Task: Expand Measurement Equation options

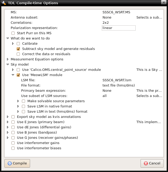Action: coord(8,59)
